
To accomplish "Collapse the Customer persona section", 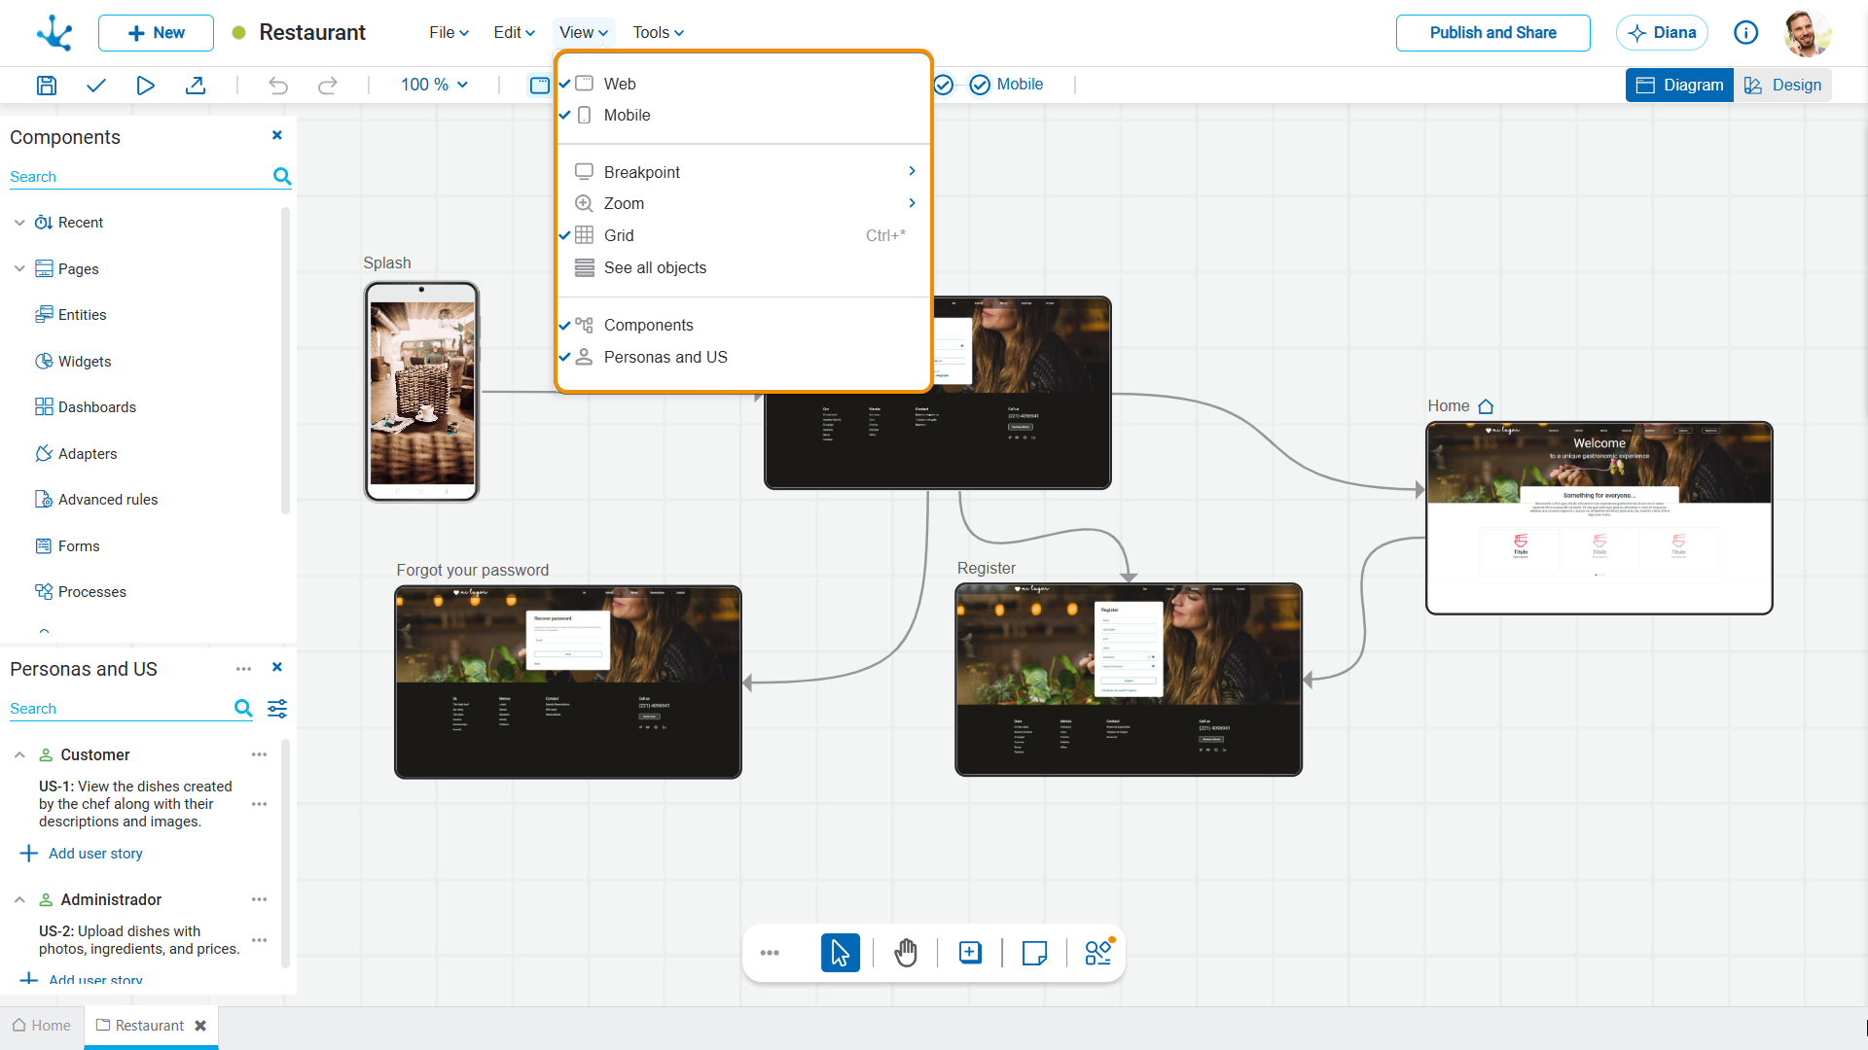I will pos(19,754).
